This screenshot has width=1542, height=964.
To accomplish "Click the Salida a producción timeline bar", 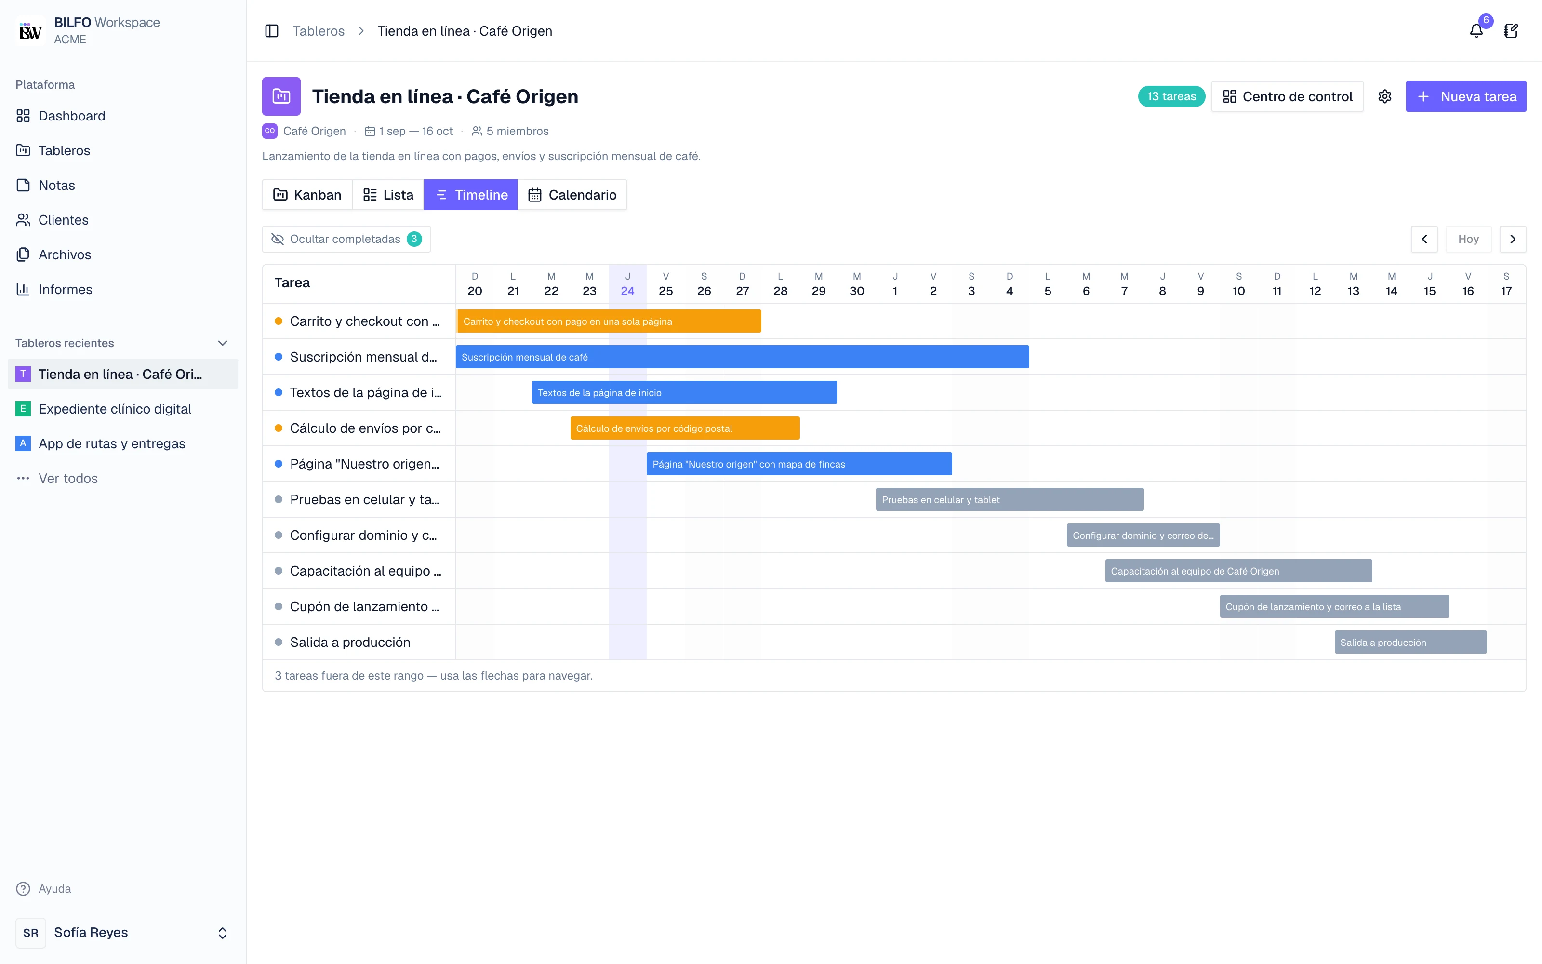I will click(x=1411, y=642).
